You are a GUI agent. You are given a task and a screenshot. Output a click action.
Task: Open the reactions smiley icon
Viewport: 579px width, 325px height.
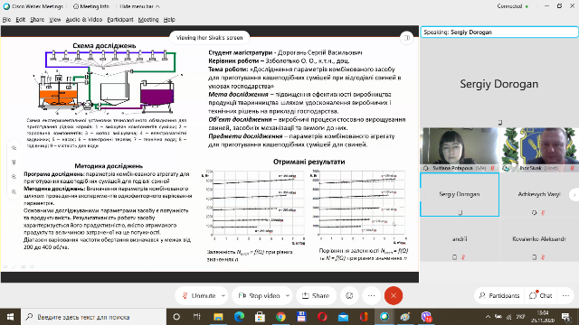pos(349,295)
